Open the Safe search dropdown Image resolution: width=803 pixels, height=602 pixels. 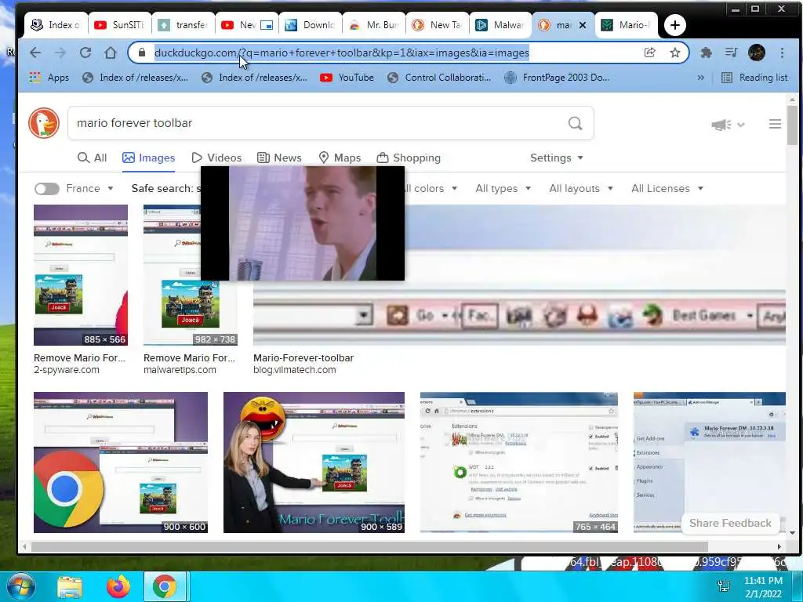[165, 188]
